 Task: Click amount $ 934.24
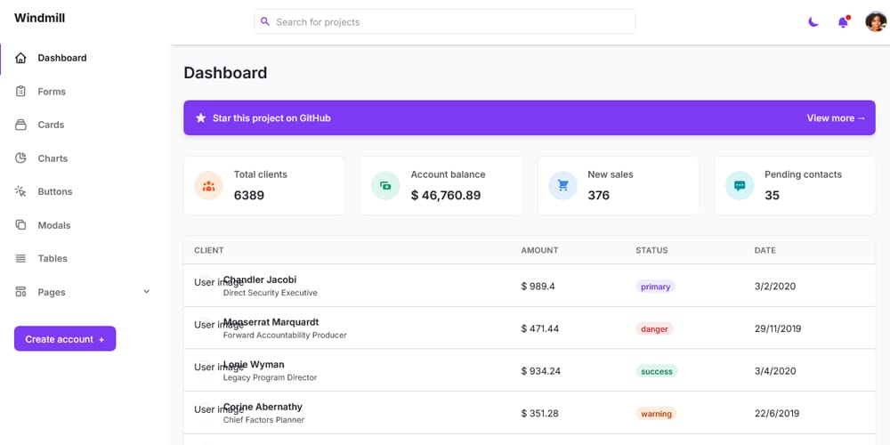[541, 371]
